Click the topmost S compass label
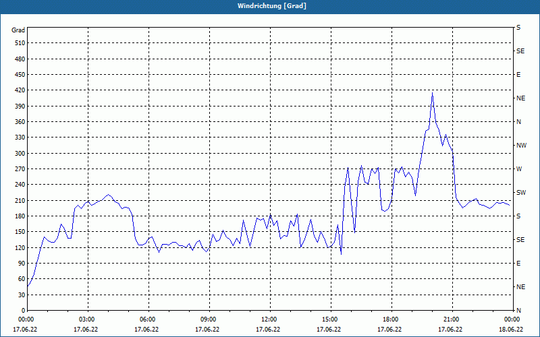This screenshot has width=540, height=337. (518, 27)
